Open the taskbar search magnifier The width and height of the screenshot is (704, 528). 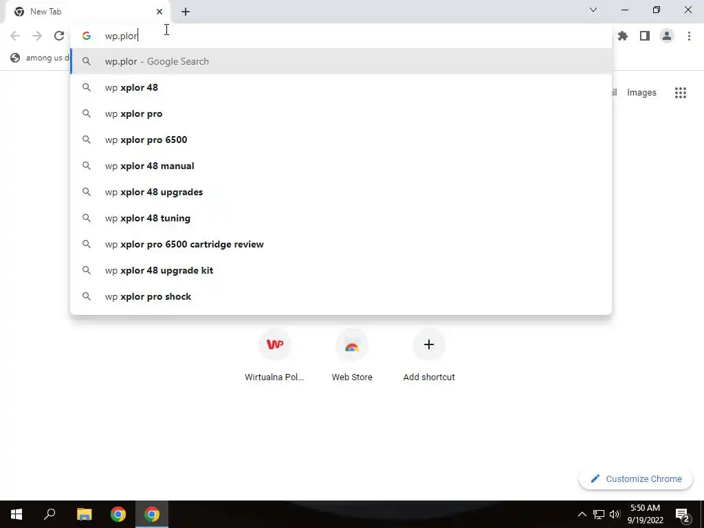pos(49,514)
